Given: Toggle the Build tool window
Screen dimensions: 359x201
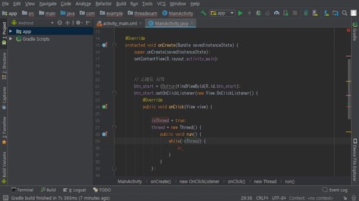Looking at the screenshot, I should point(48,190).
